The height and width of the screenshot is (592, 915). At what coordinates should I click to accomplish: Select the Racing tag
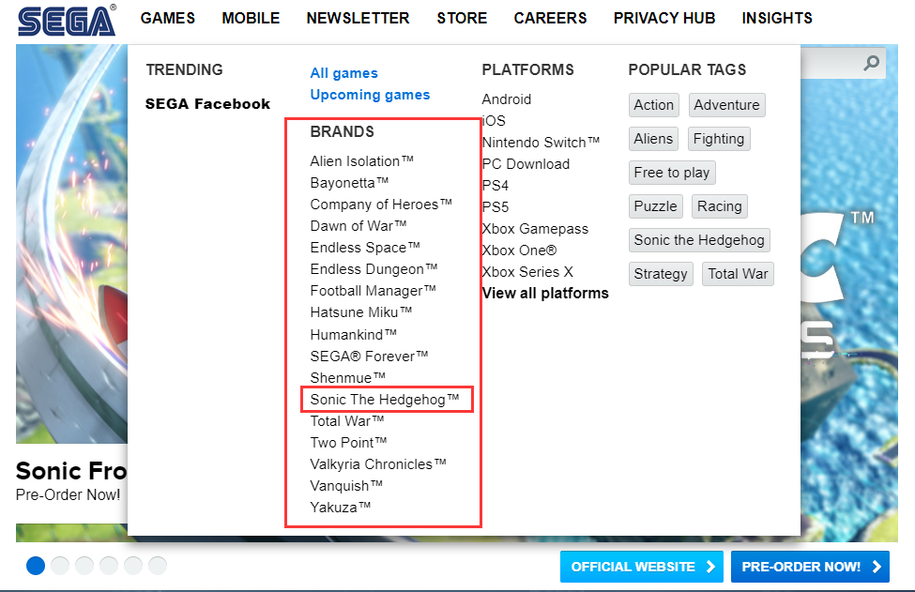click(x=720, y=206)
